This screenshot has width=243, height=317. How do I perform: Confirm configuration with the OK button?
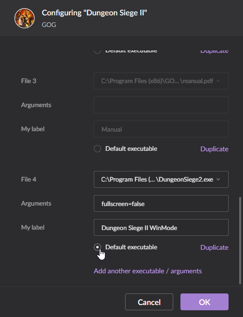click(x=205, y=302)
